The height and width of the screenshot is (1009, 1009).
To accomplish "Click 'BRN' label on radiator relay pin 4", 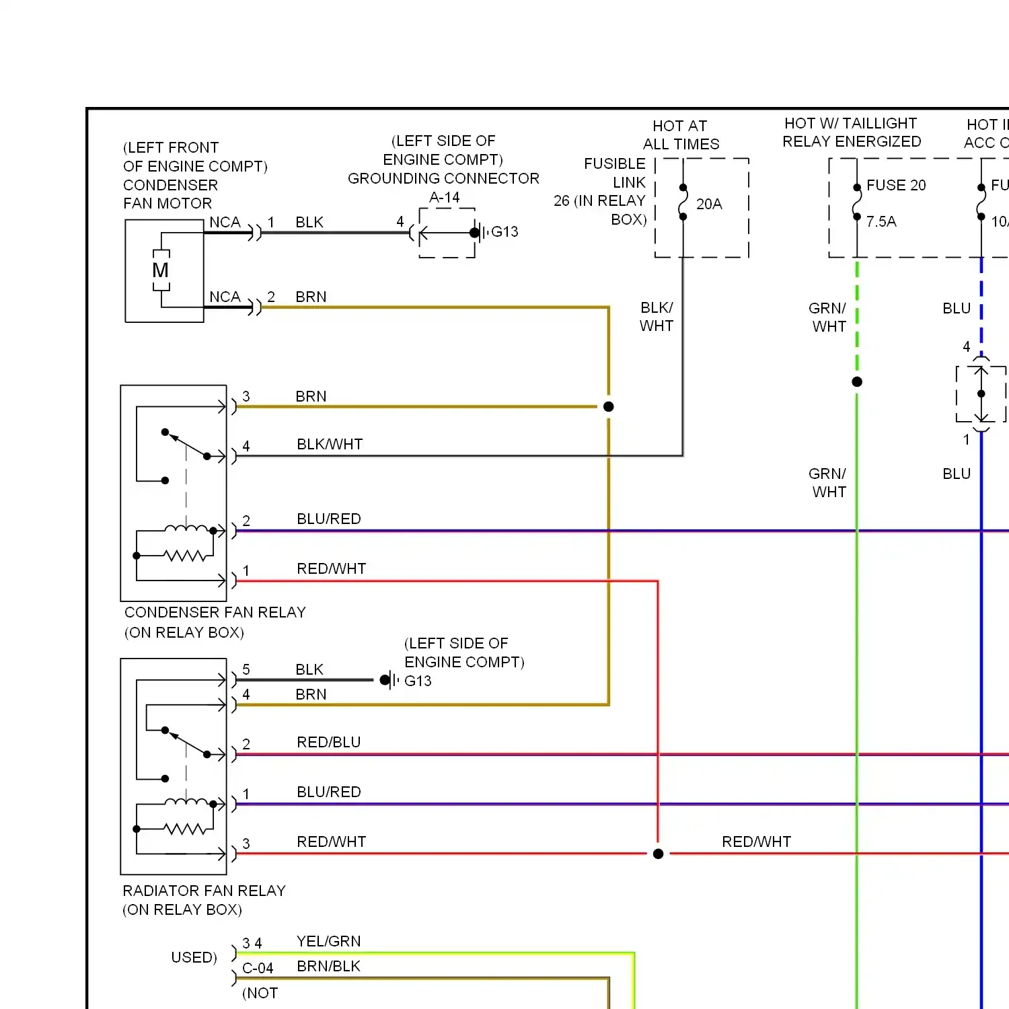I will [x=311, y=694].
